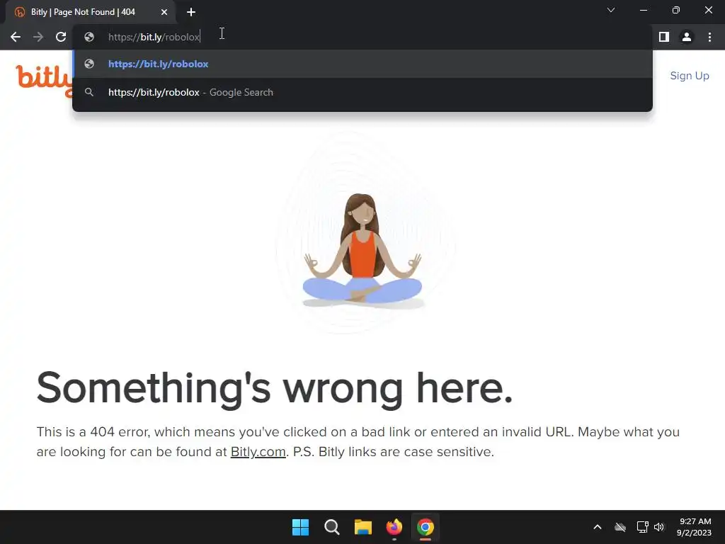The height and width of the screenshot is (544, 725).
Task: Click the globe icon beside the highlighted suggestion
Action: point(89,64)
